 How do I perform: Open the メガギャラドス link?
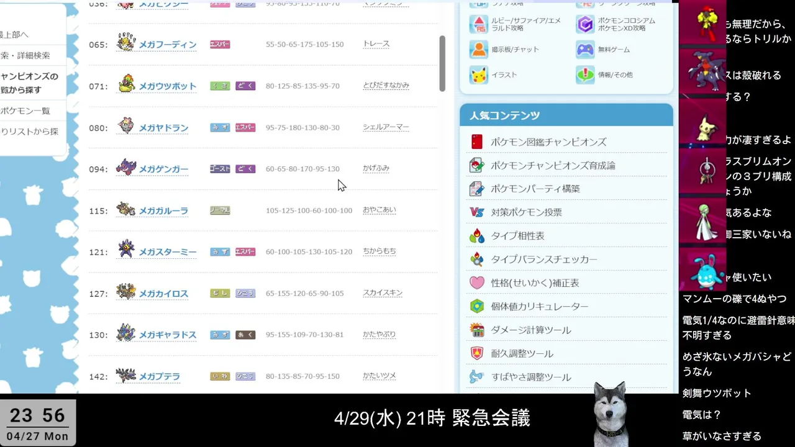click(168, 335)
